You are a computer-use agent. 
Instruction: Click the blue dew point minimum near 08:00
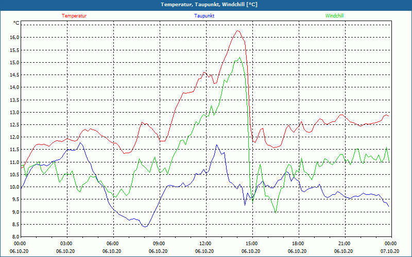(145, 227)
